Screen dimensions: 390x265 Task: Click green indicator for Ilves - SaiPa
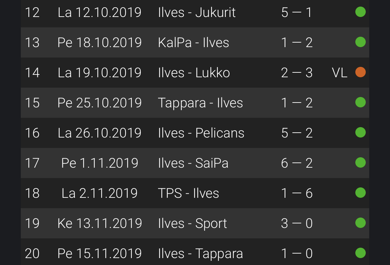[361, 162]
